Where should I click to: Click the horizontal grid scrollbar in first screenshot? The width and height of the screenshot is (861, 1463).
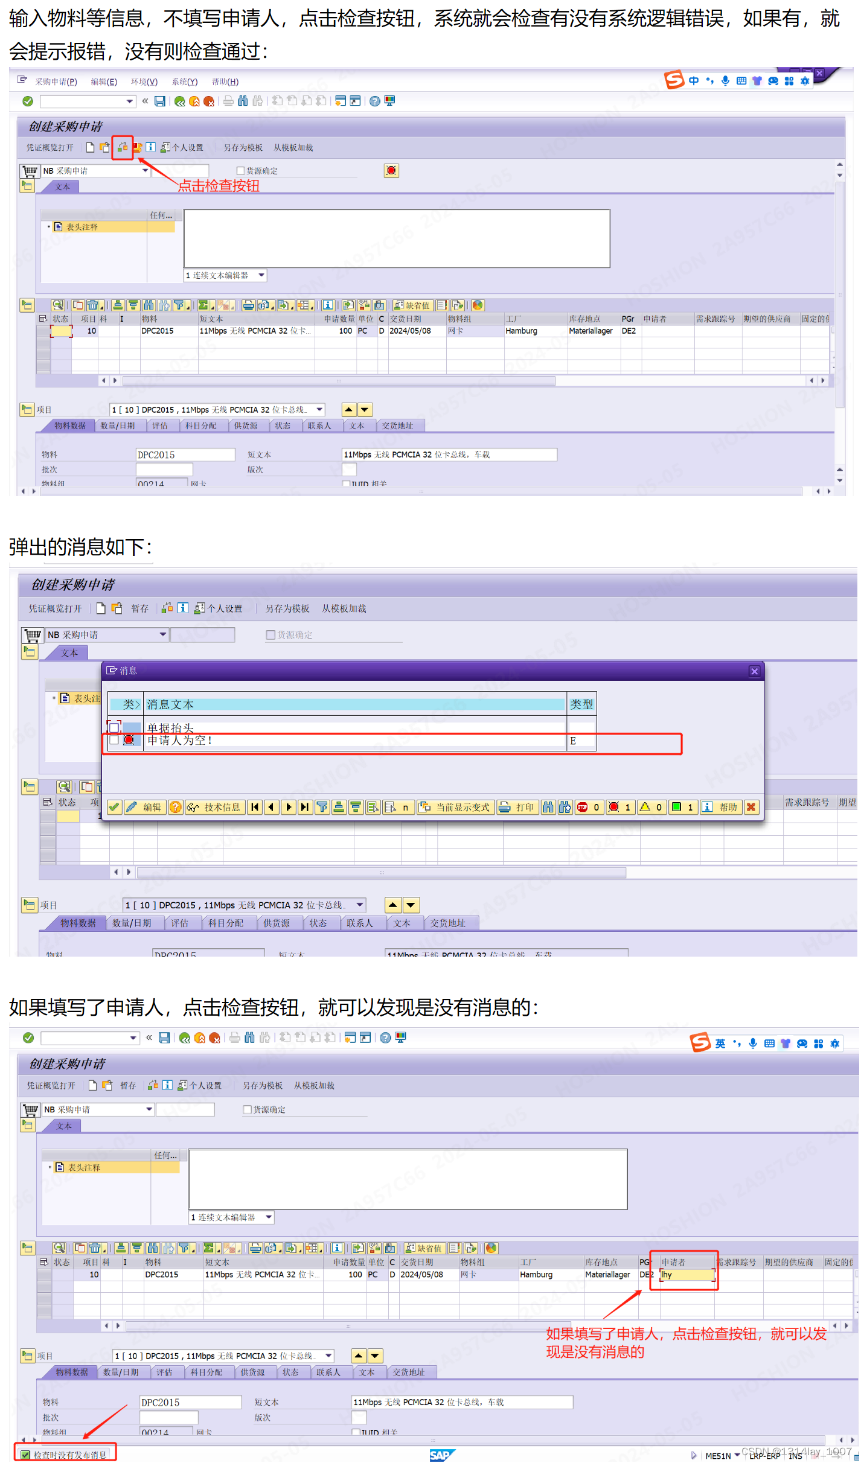338,381
